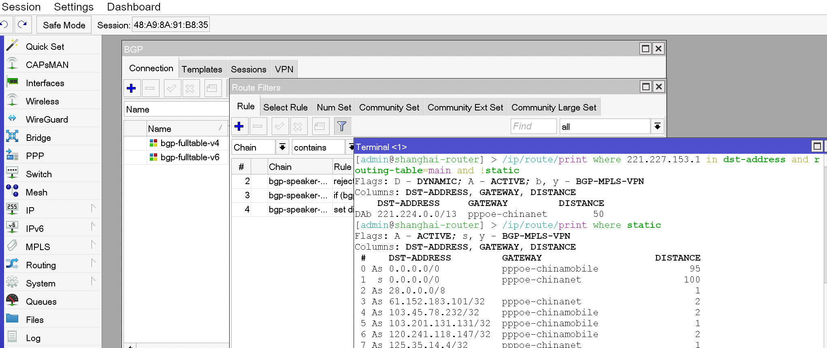Switch to the Community Set tab
The height and width of the screenshot is (348, 827).
tap(389, 108)
